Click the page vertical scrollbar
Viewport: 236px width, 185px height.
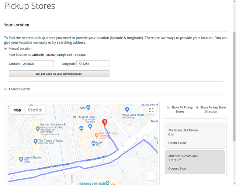tap(235, 87)
